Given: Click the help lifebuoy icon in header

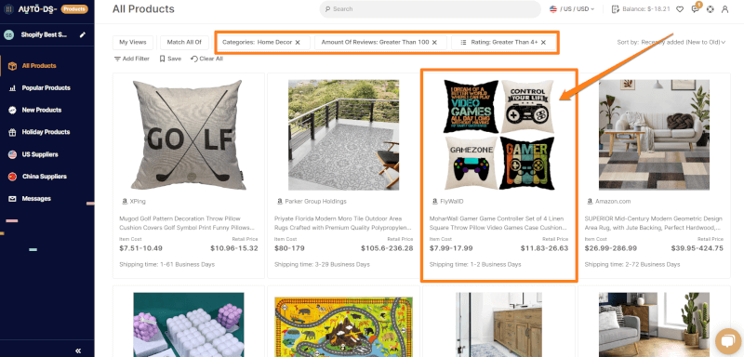Looking at the screenshot, I should pos(710,9).
